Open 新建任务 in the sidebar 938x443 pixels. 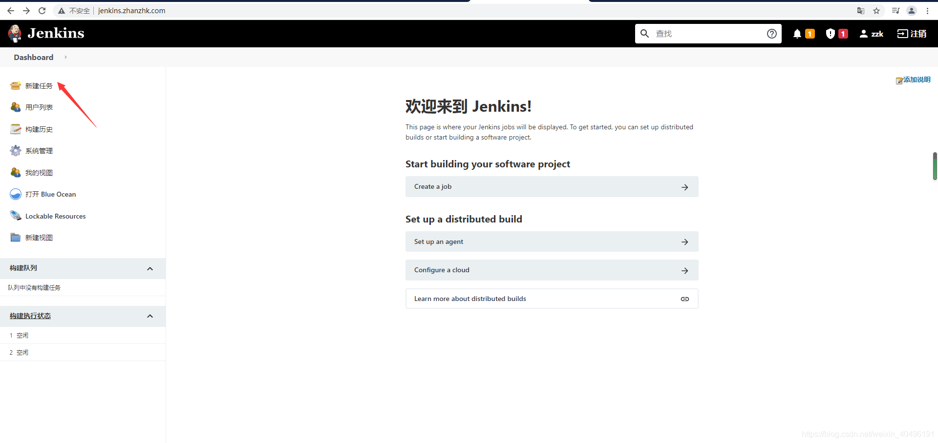point(39,86)
